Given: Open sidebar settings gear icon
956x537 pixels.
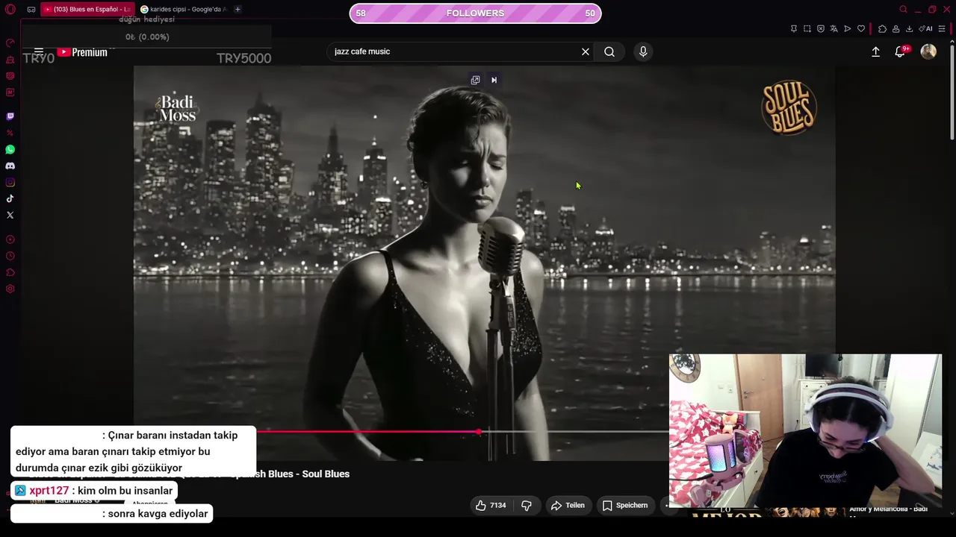Looking at the screenshot, I should (10, 289).
